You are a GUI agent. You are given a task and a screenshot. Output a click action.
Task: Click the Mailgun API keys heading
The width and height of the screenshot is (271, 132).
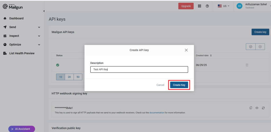point(63,32)
